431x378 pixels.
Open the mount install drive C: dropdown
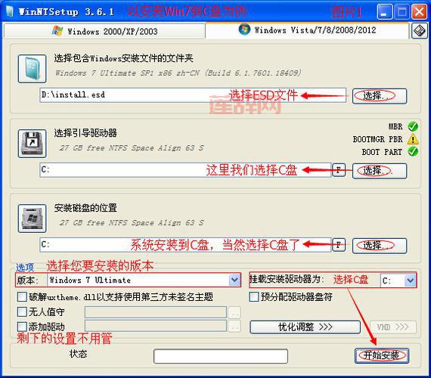tap(410, 280)
